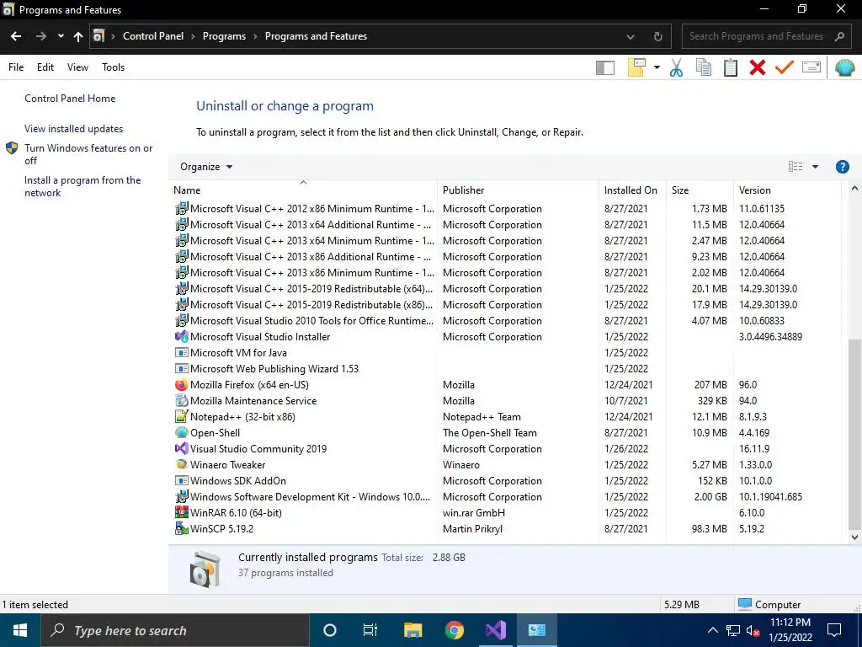Click the list scrollbar down arrow

coord(854,537)
